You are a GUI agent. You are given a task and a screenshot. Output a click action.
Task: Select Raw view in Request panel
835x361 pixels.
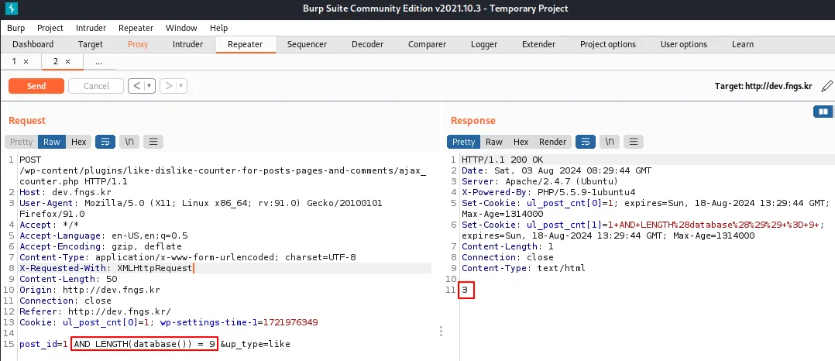pos(52,142)
